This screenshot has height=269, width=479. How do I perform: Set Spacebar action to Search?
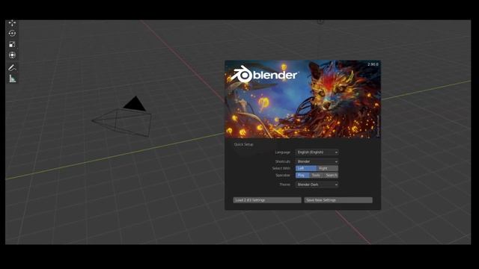(331, 176)
